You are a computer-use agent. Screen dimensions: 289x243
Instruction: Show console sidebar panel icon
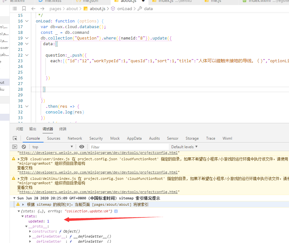(x=15, y=147)
